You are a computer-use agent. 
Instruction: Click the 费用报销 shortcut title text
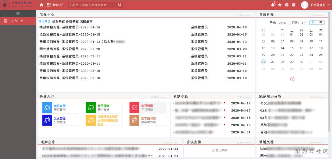pyautogui.click(x=103, y=106)
